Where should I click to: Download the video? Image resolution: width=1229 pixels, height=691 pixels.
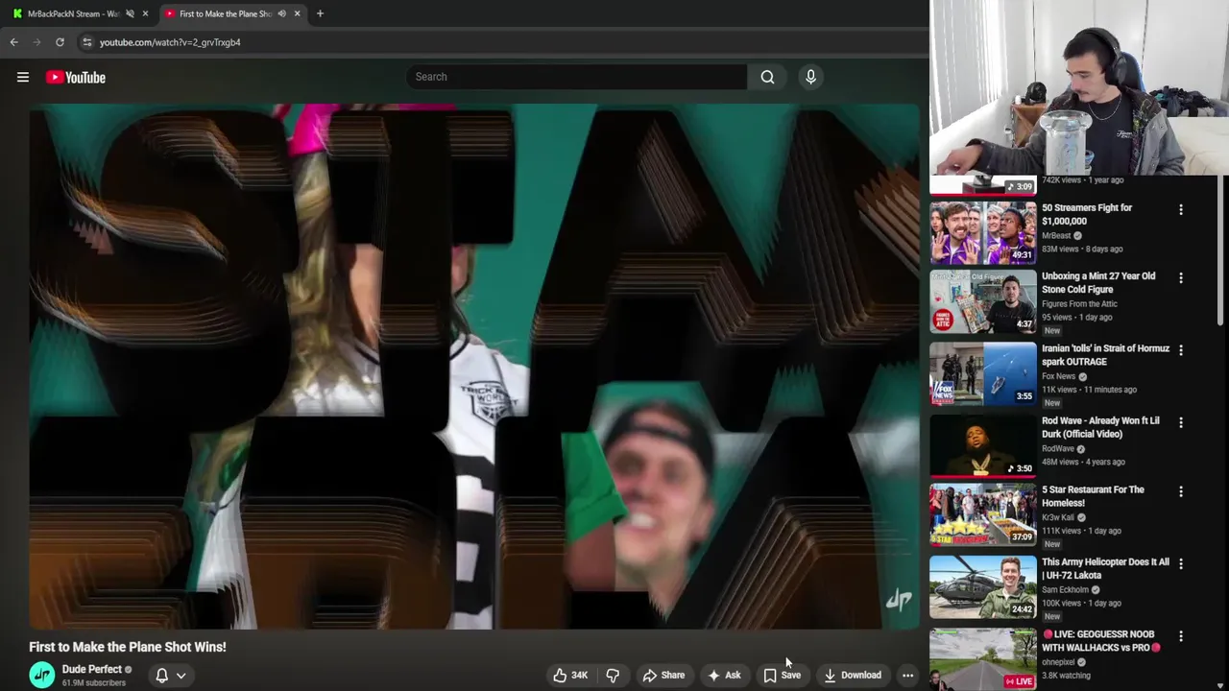point(852,675)
